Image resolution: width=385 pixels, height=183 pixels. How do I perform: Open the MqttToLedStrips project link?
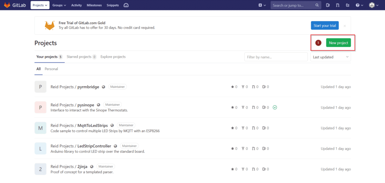click(79, 125)
